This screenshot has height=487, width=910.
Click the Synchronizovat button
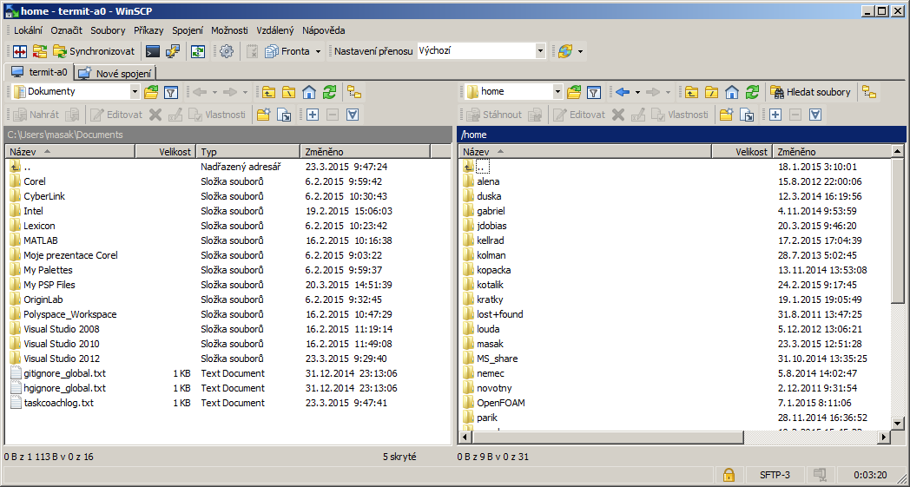[94, 51]
